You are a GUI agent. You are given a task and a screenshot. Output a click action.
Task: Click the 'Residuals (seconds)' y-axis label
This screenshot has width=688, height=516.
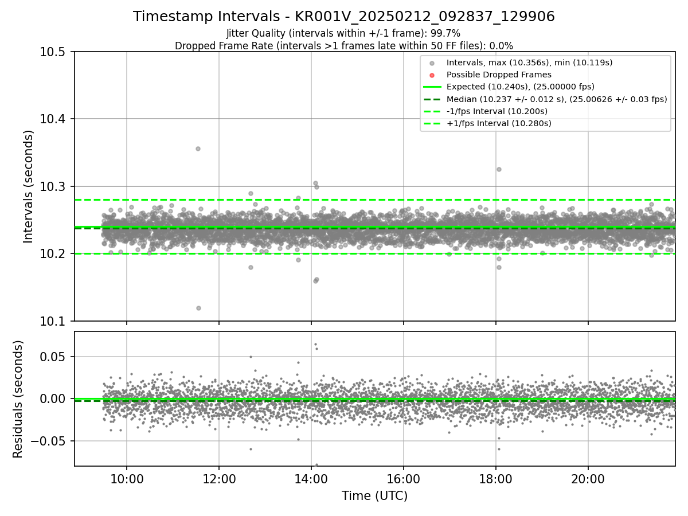coord(18,399)
